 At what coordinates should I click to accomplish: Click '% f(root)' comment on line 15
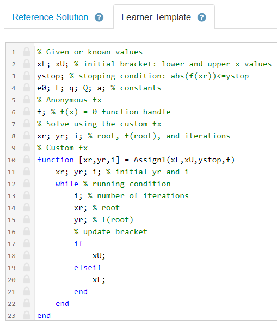pyautogui.click(x=113, y=219)
